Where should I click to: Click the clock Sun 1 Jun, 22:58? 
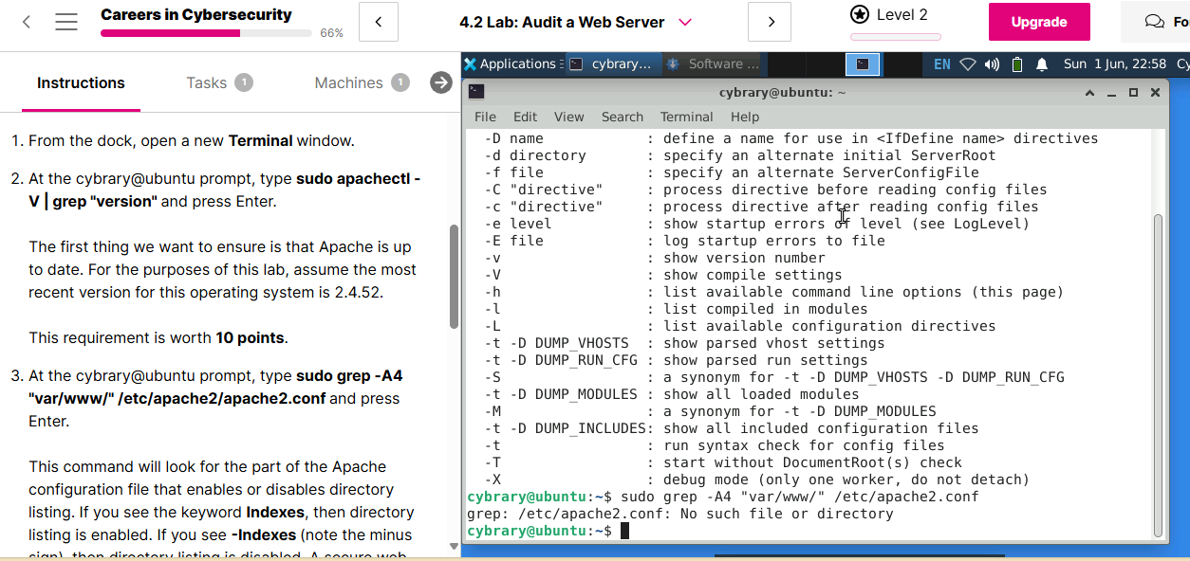pyautogui.click(x=1115, y=64)
